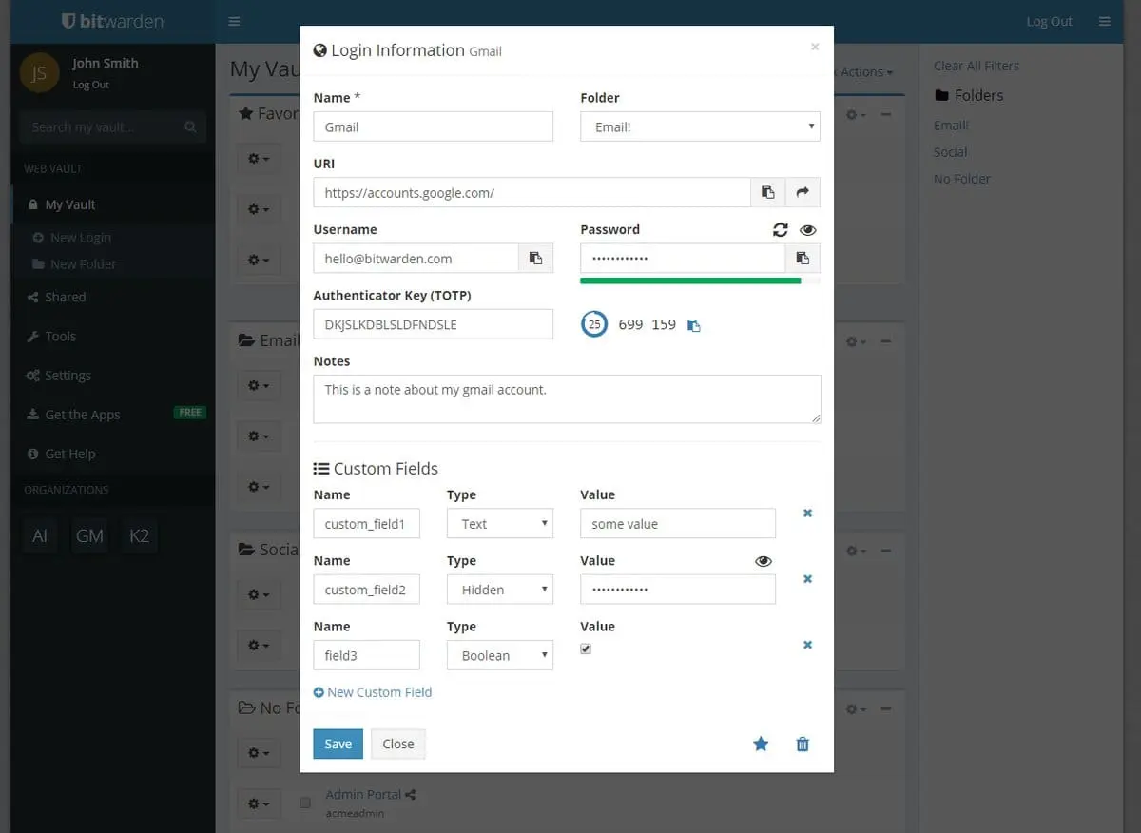Copy the TOTP verification code
Viewport: 1141px width, 833px height.
pos(694,325)
